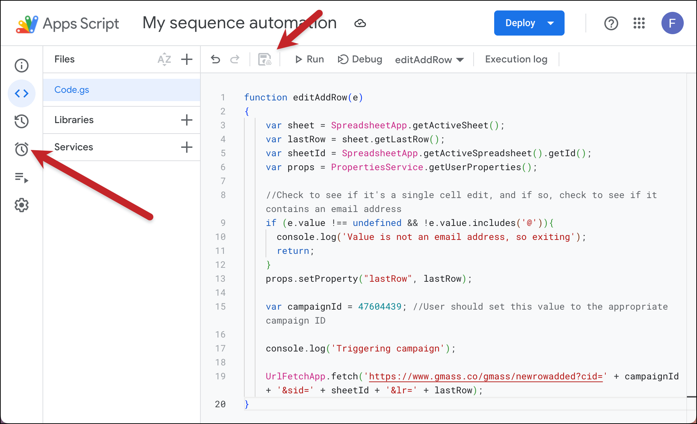Open the Deploy dropdown arrow
Viewport: 697px width, 424px height.
click(x=551, y=23)
